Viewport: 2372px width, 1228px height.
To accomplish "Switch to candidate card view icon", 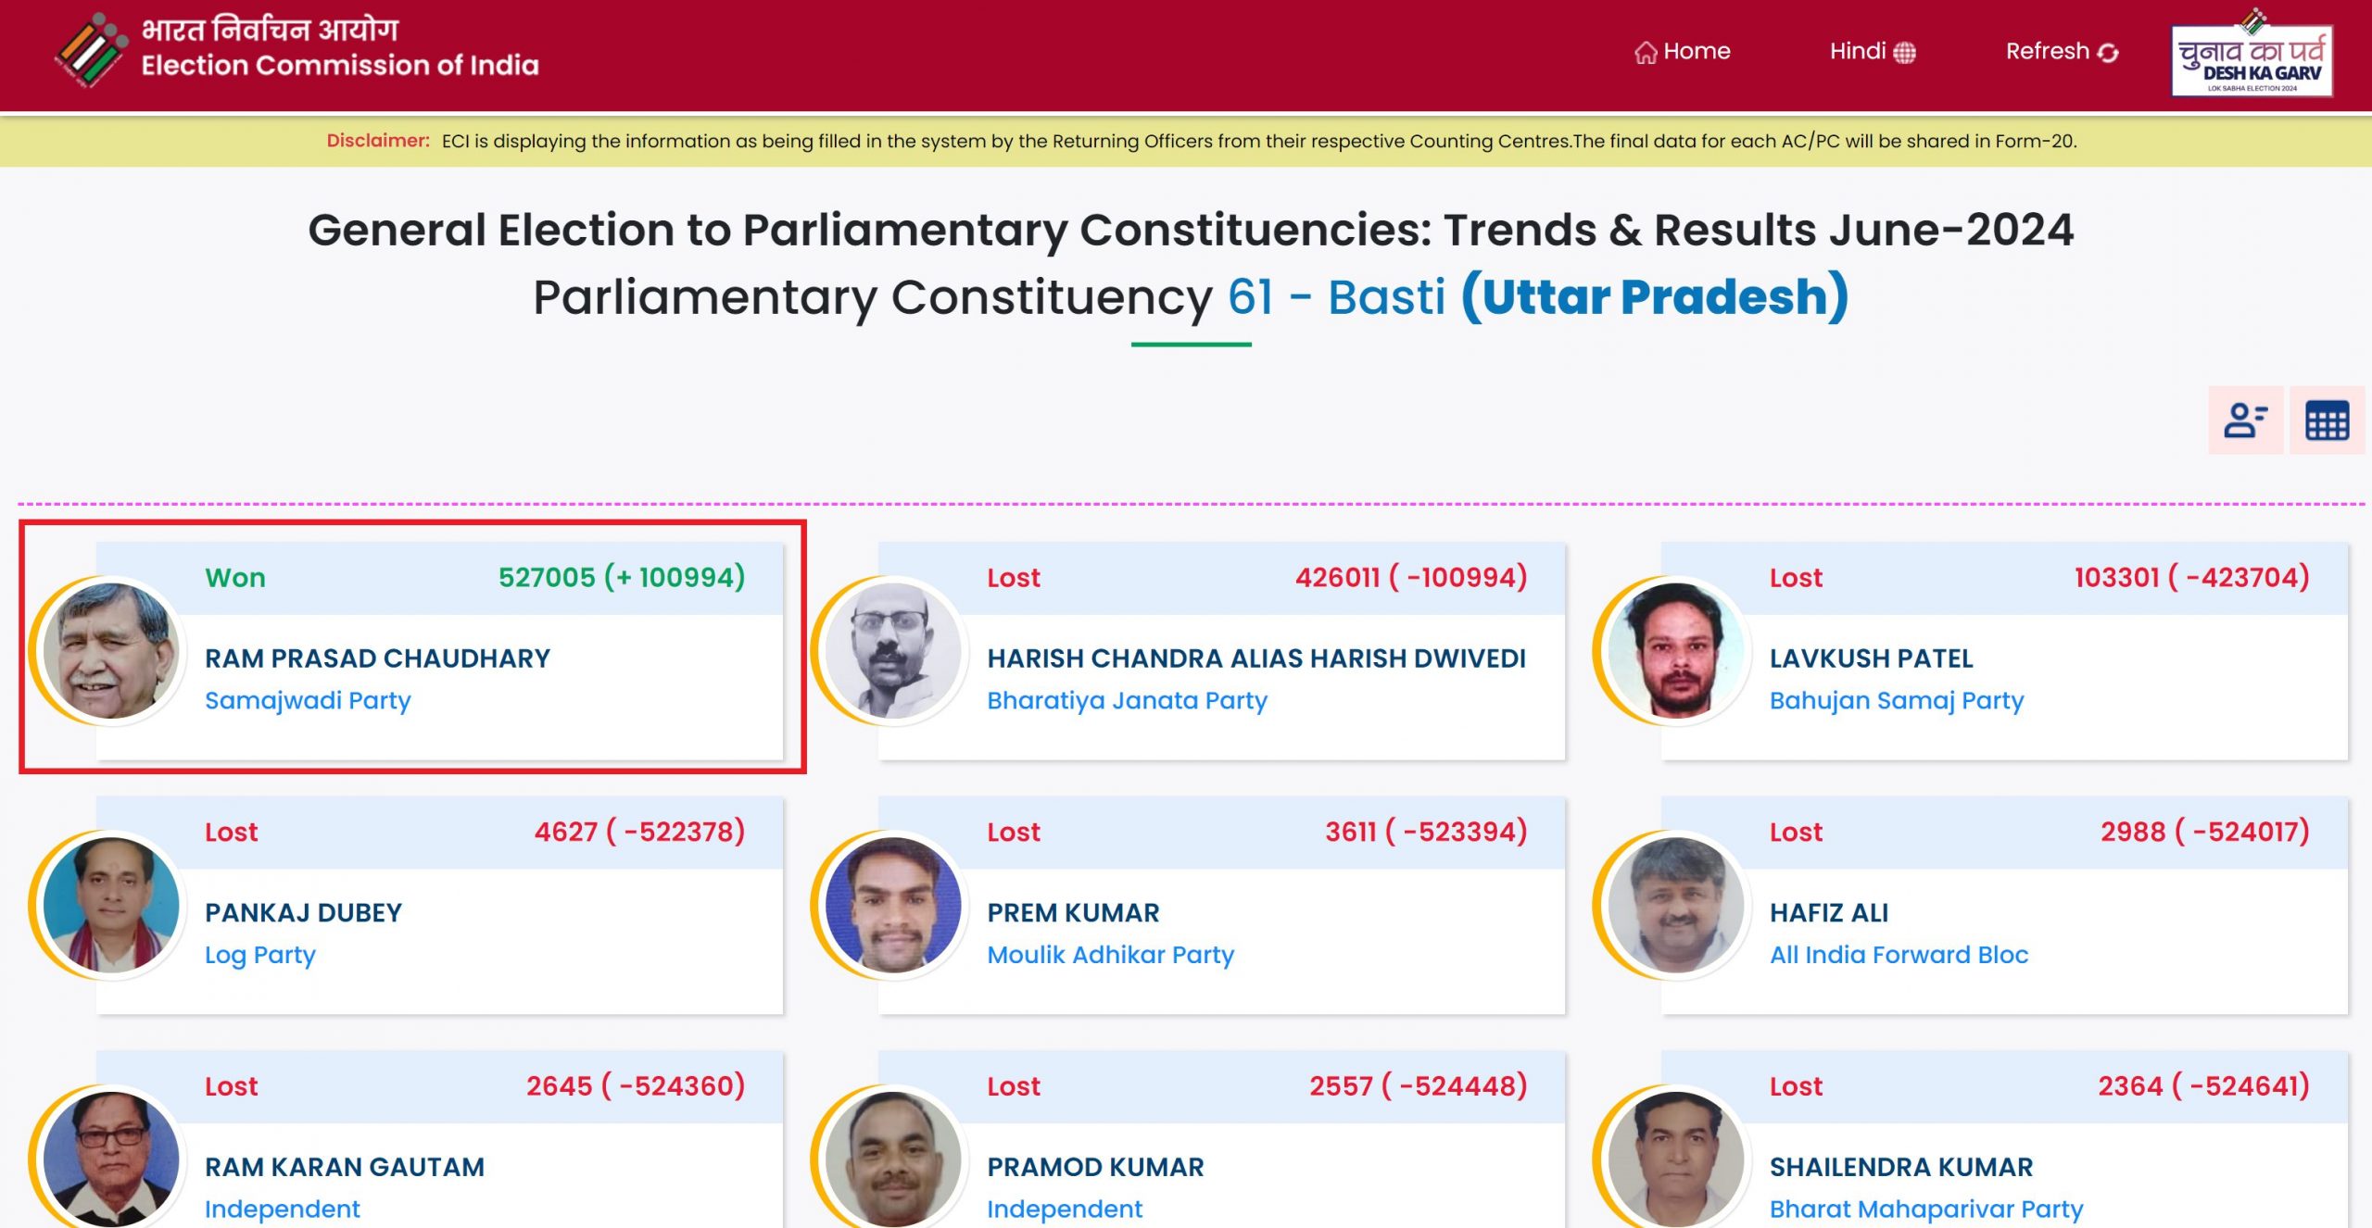I will pos(2245,420).
